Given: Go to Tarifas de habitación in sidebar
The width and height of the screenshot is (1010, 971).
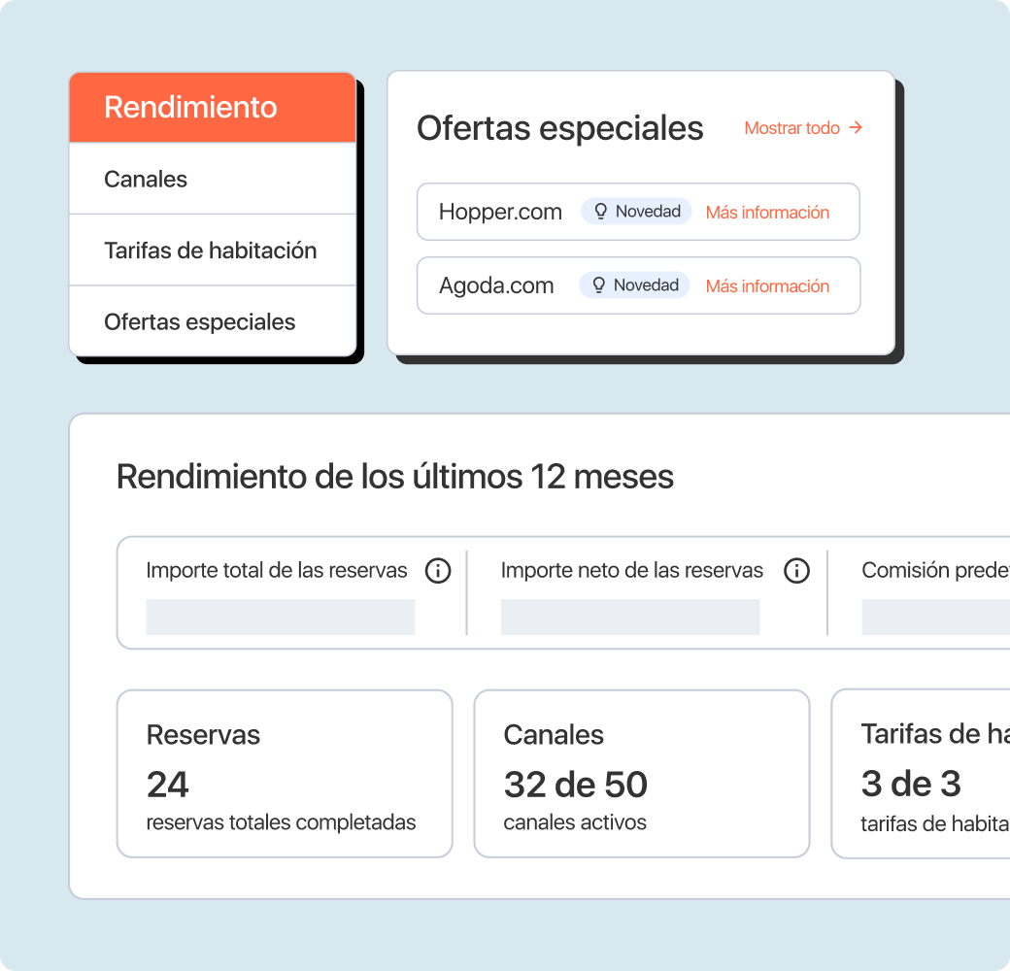Looking at the screenshot, I should (212, 251).
